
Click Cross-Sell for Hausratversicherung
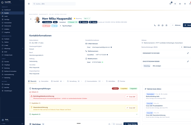[131, 108]
